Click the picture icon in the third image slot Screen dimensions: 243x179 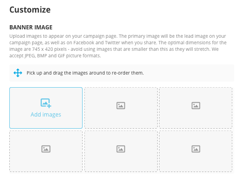tap(196, 106)
